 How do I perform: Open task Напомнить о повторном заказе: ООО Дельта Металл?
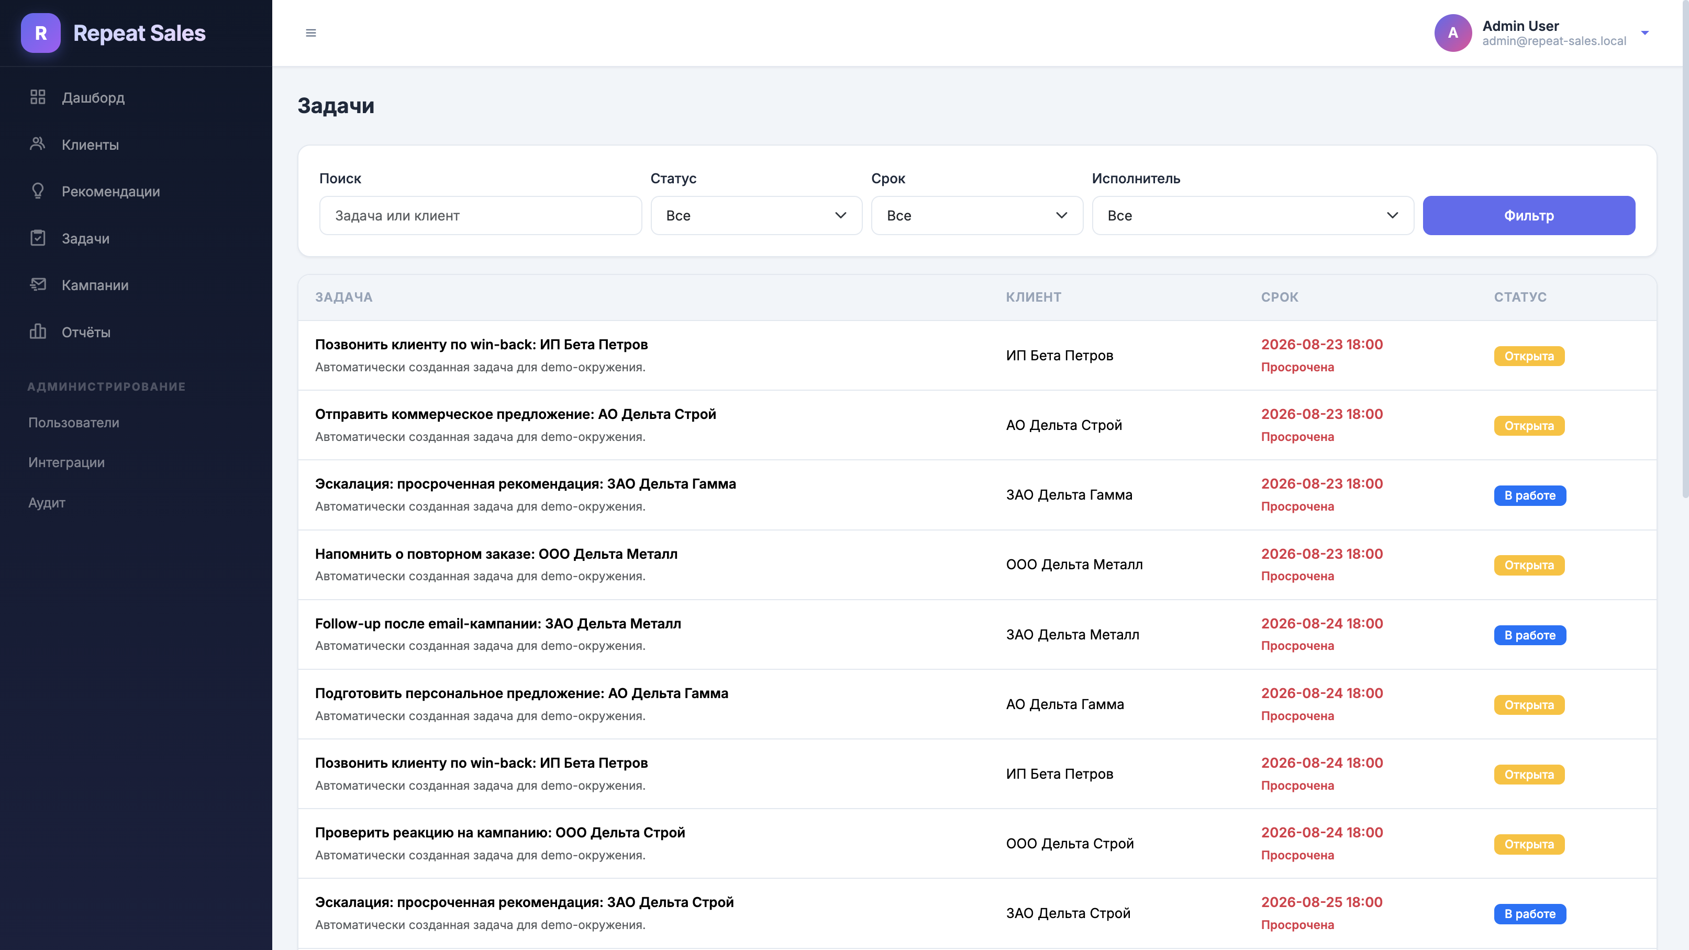496,554
